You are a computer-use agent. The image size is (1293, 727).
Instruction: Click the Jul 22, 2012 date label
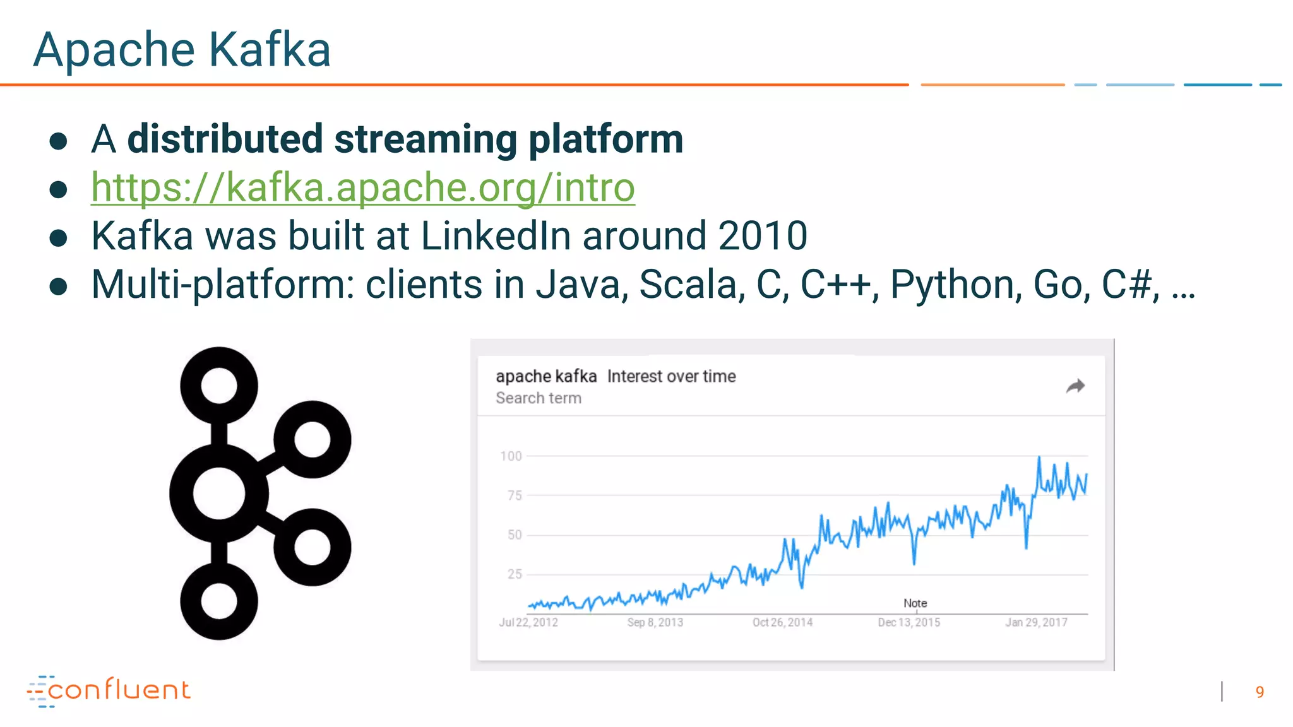coord(528,622)
